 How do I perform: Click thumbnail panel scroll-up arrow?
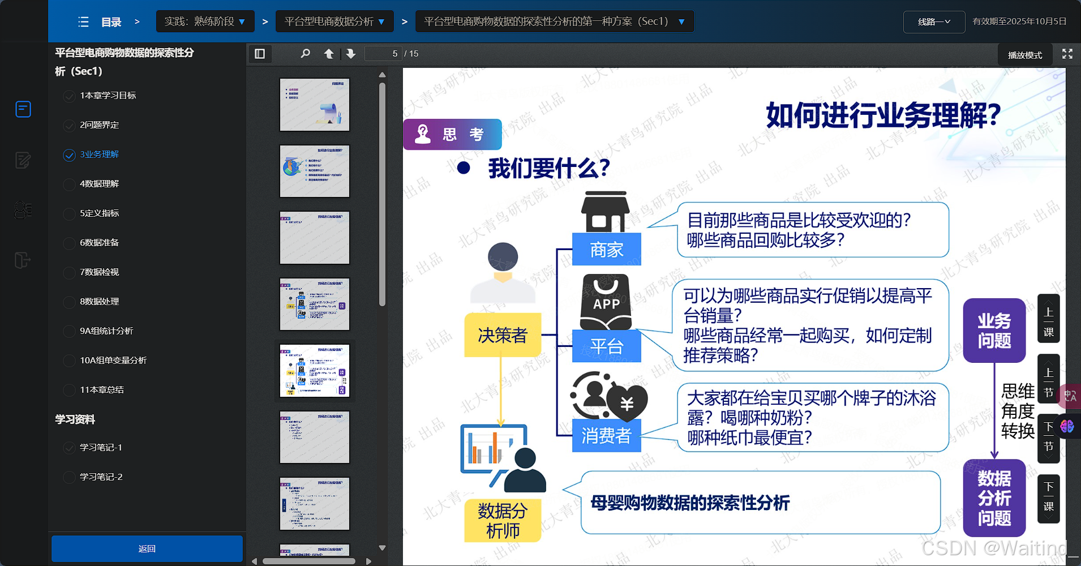tap(382, 75)
